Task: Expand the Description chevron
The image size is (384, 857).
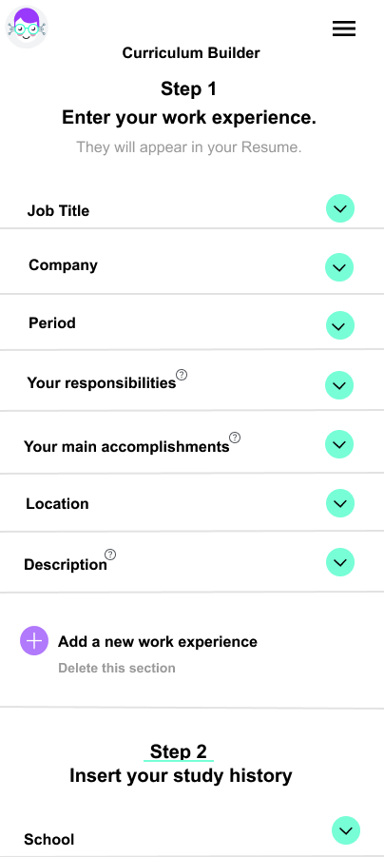Action: 340,562
